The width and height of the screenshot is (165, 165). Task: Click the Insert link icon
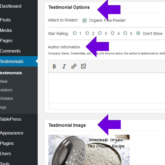point(74,66)
